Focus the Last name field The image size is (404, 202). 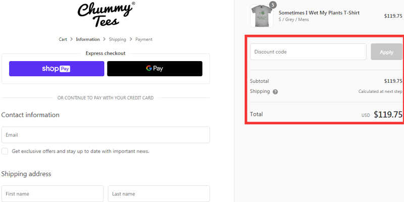[x=159, y=194]
